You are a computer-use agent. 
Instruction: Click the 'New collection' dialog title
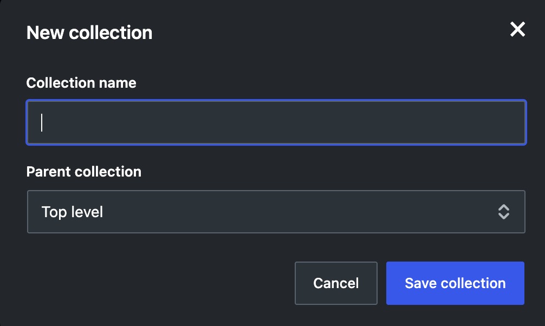pos(89,32)
